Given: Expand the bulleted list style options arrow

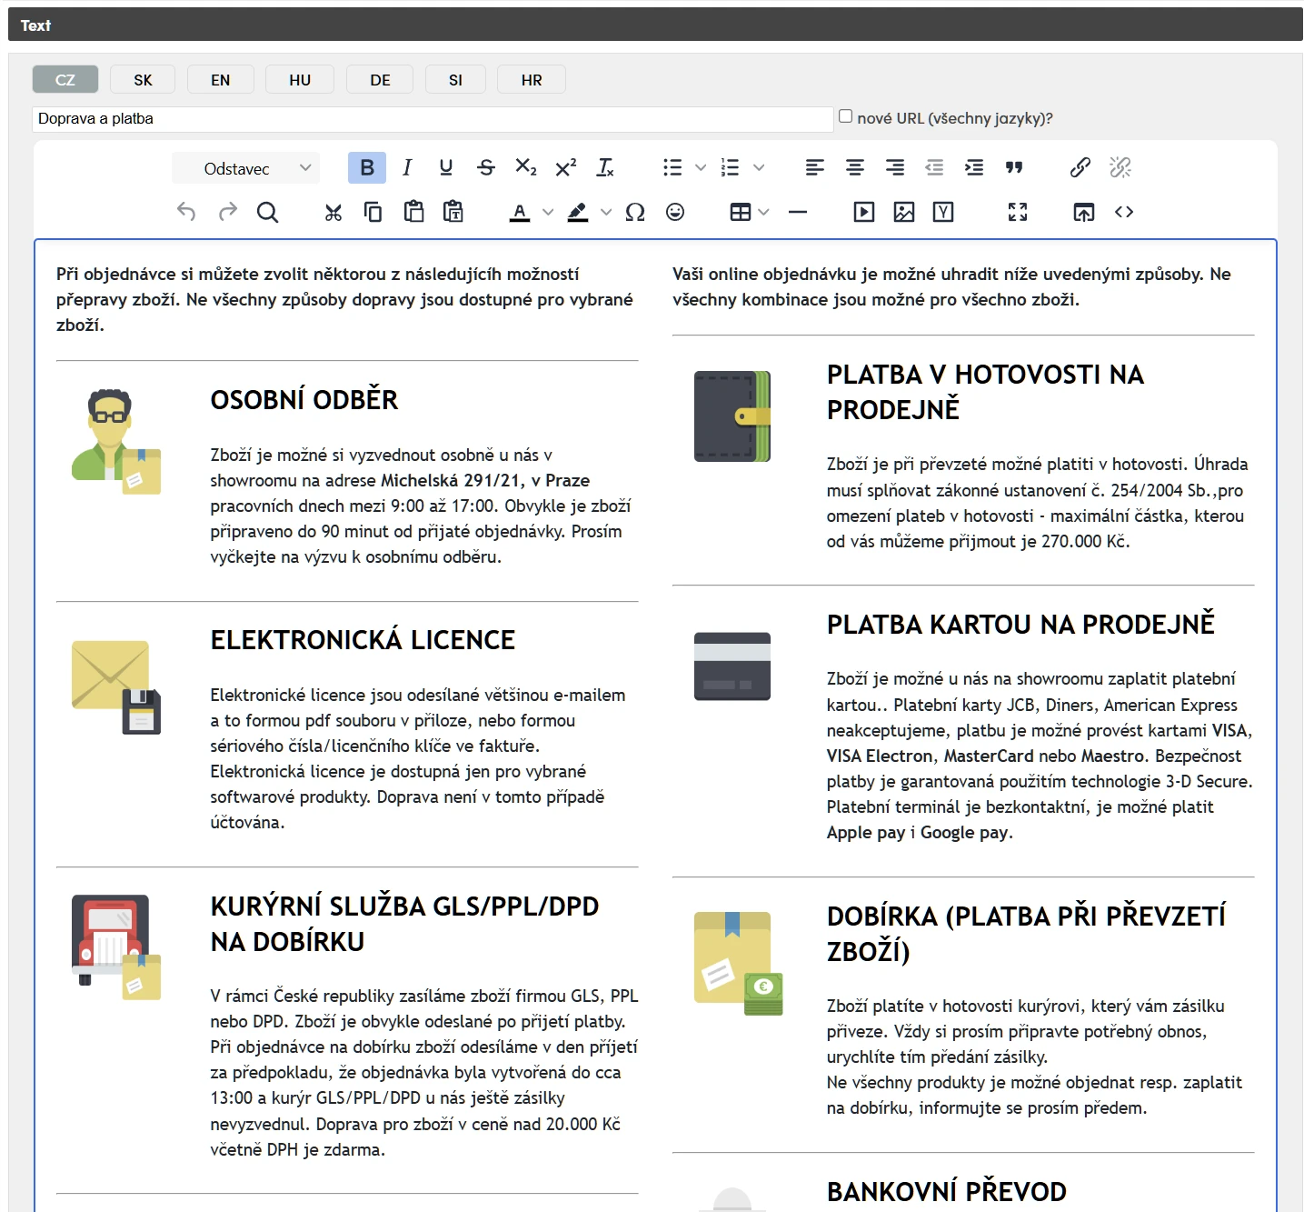Looking at the screenshot, I should 701,167.
